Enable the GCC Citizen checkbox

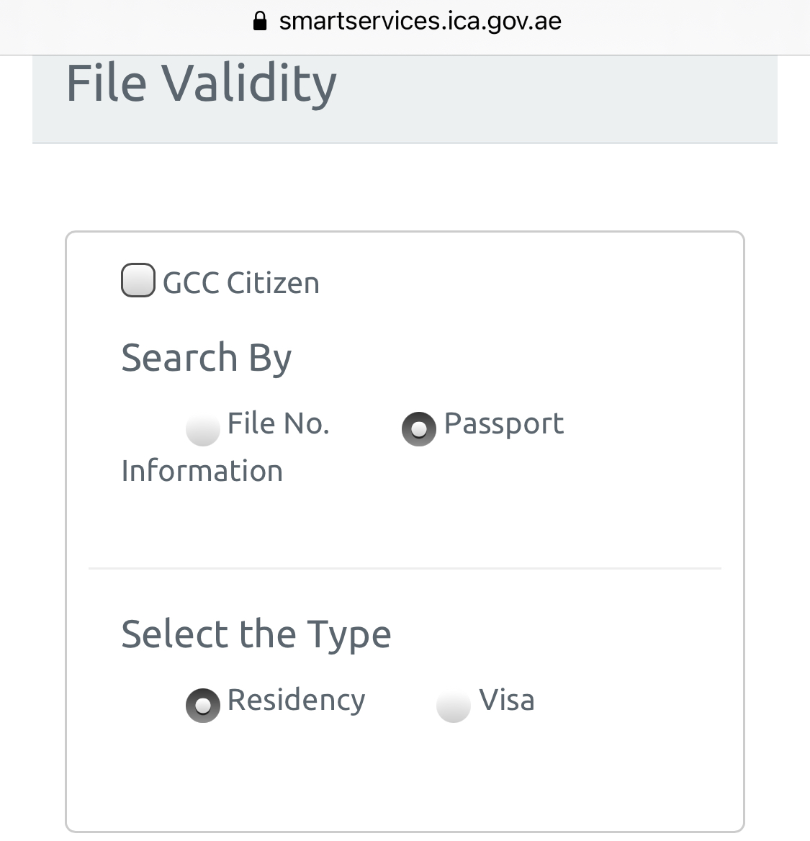[138, 280]
